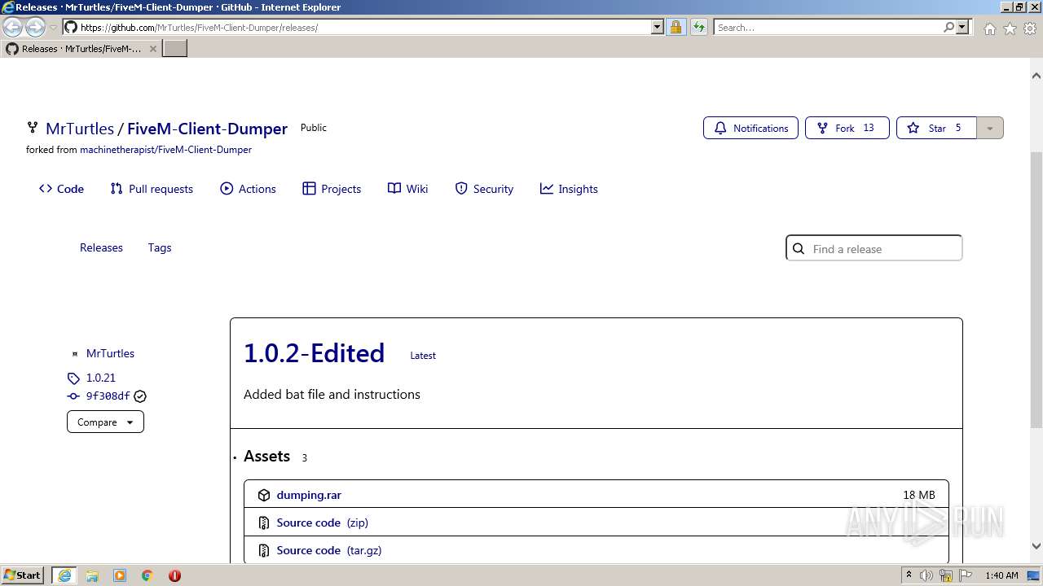Screen dimensions: 1043x586
Task: Open the Security tab
Action: point(484,189)
